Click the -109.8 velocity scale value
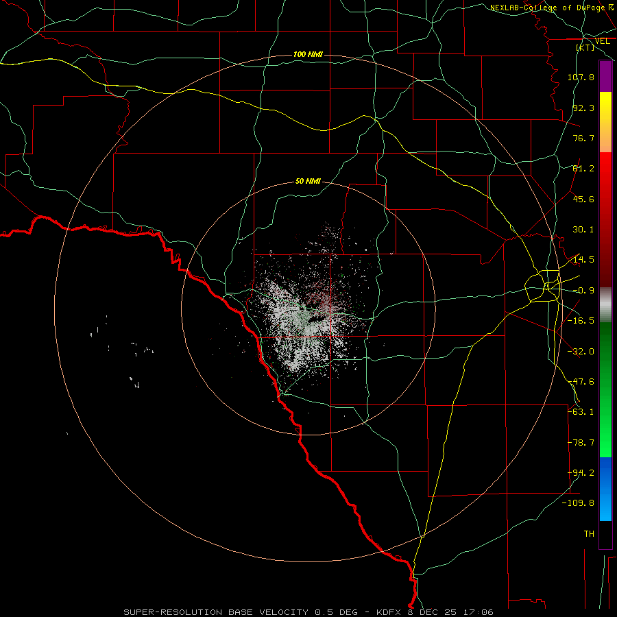The image size is (617, 617). click(x=579, y=503)
